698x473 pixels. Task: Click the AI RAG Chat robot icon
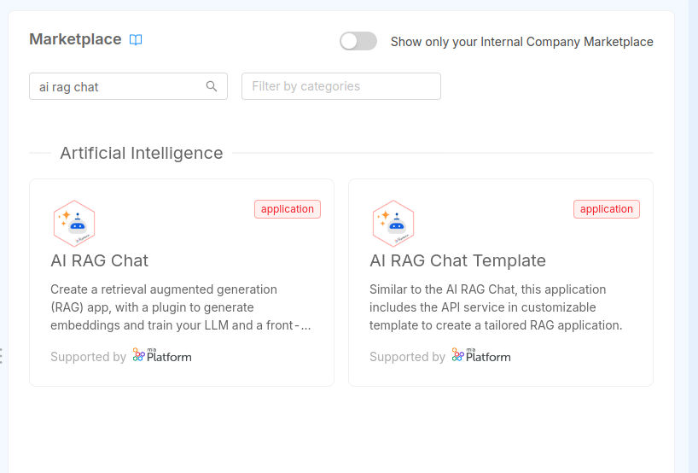(74, 224)
